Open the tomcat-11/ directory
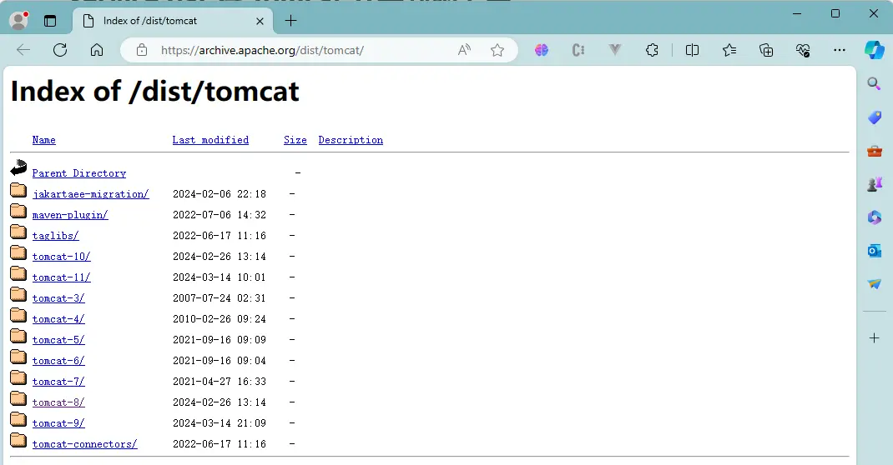Image resolution: width=893 pixels, height=465 pixels. (x=61, y=277)
